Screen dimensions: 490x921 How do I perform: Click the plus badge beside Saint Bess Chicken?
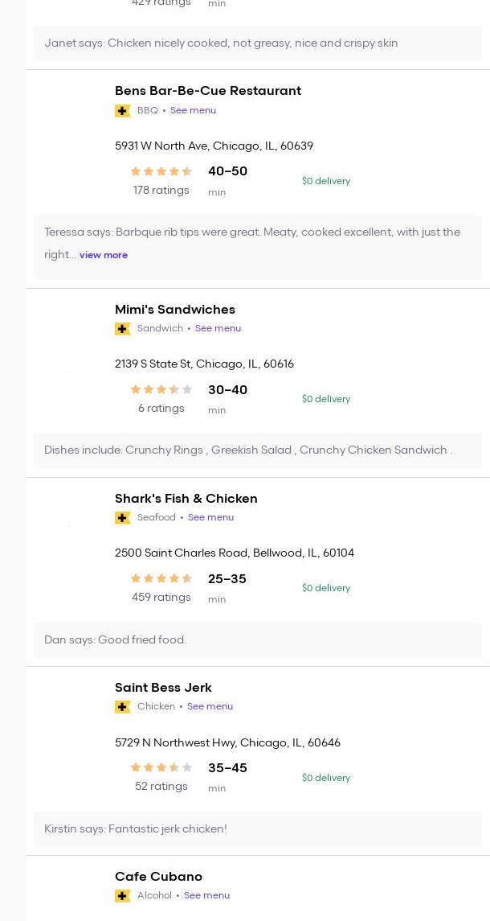click(123, 707)
